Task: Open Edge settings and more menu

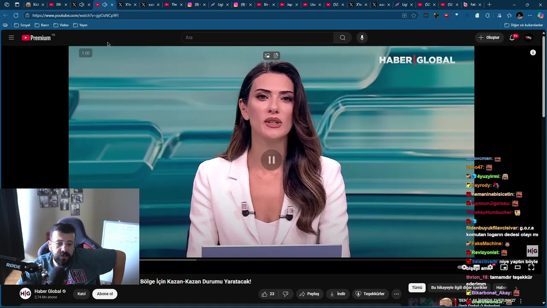Action: click(x=530, y=15)
